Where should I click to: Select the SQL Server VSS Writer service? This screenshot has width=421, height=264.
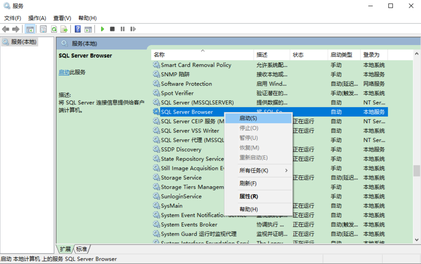pyautogui.click(x=190, y=131)
